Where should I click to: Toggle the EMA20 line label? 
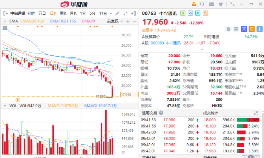[89, 21]
